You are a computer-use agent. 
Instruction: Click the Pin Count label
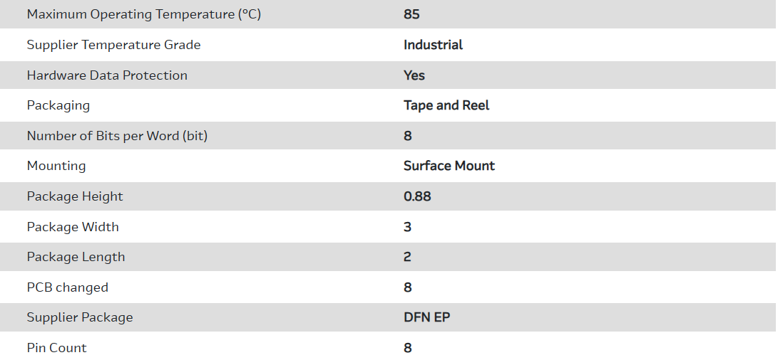pos(56,348)
